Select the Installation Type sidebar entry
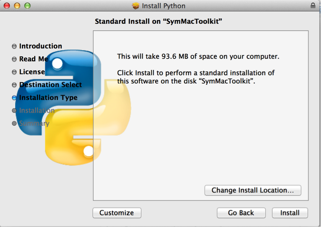 click(48, 98)
